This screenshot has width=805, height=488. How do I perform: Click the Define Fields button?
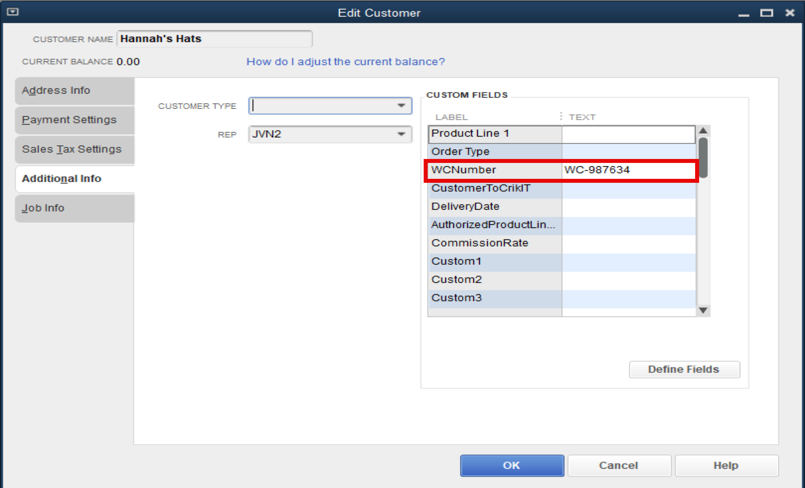(684, 370)
